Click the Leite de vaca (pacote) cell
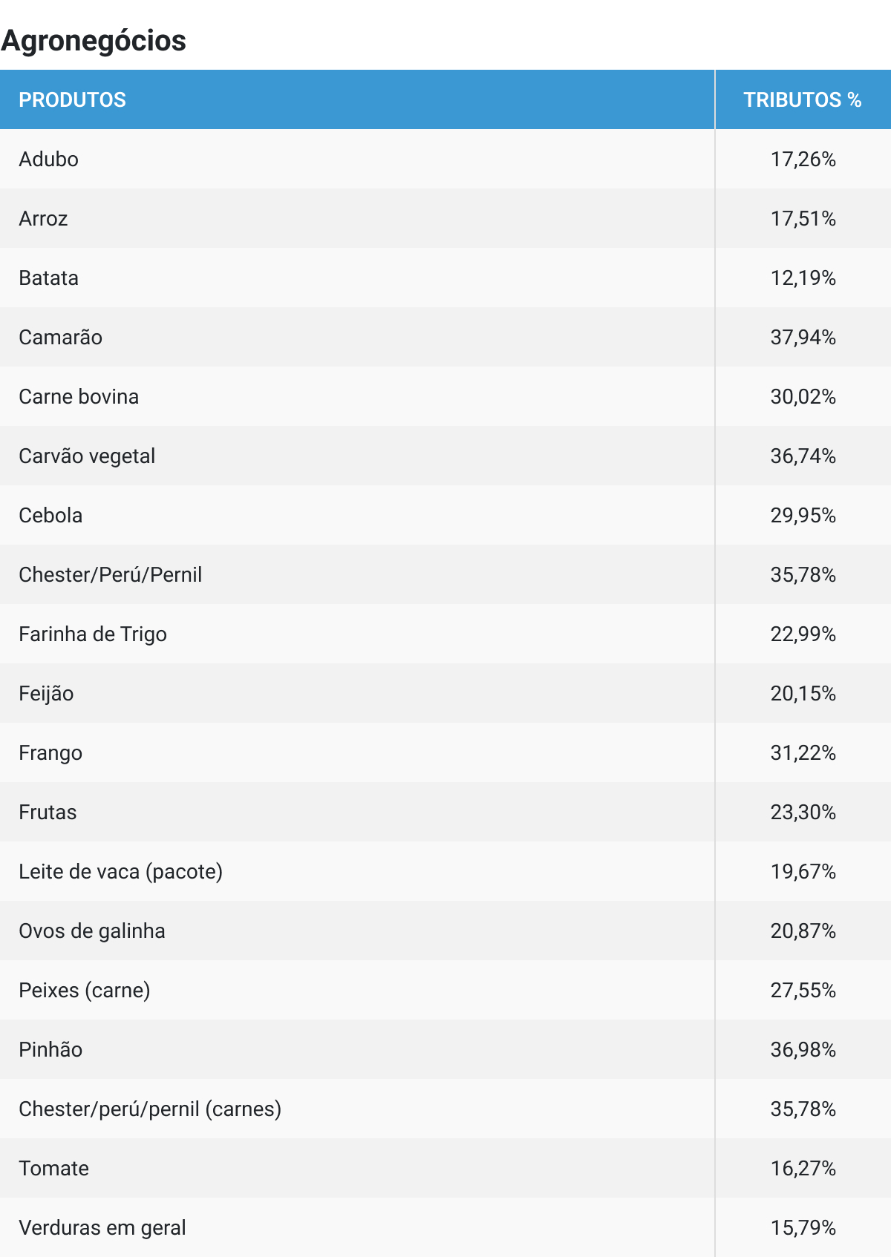The width and height of the screenshot is (891, 1257). point(121,872)
